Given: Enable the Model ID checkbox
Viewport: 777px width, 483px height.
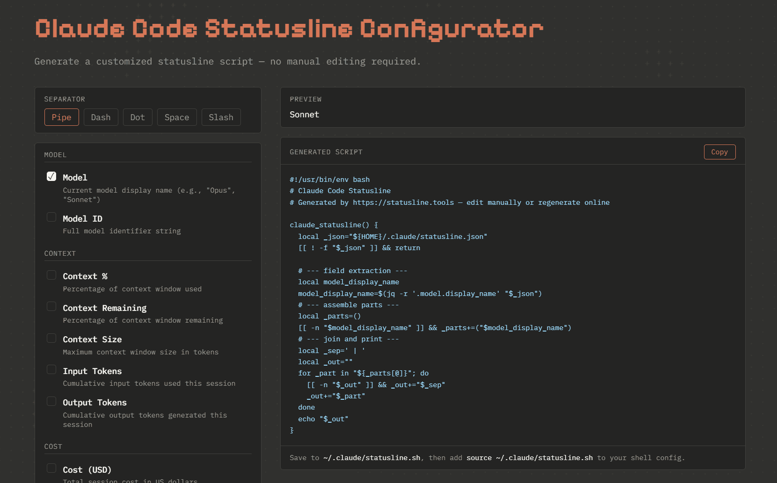Looking at the screenshot, I should 51,217.
